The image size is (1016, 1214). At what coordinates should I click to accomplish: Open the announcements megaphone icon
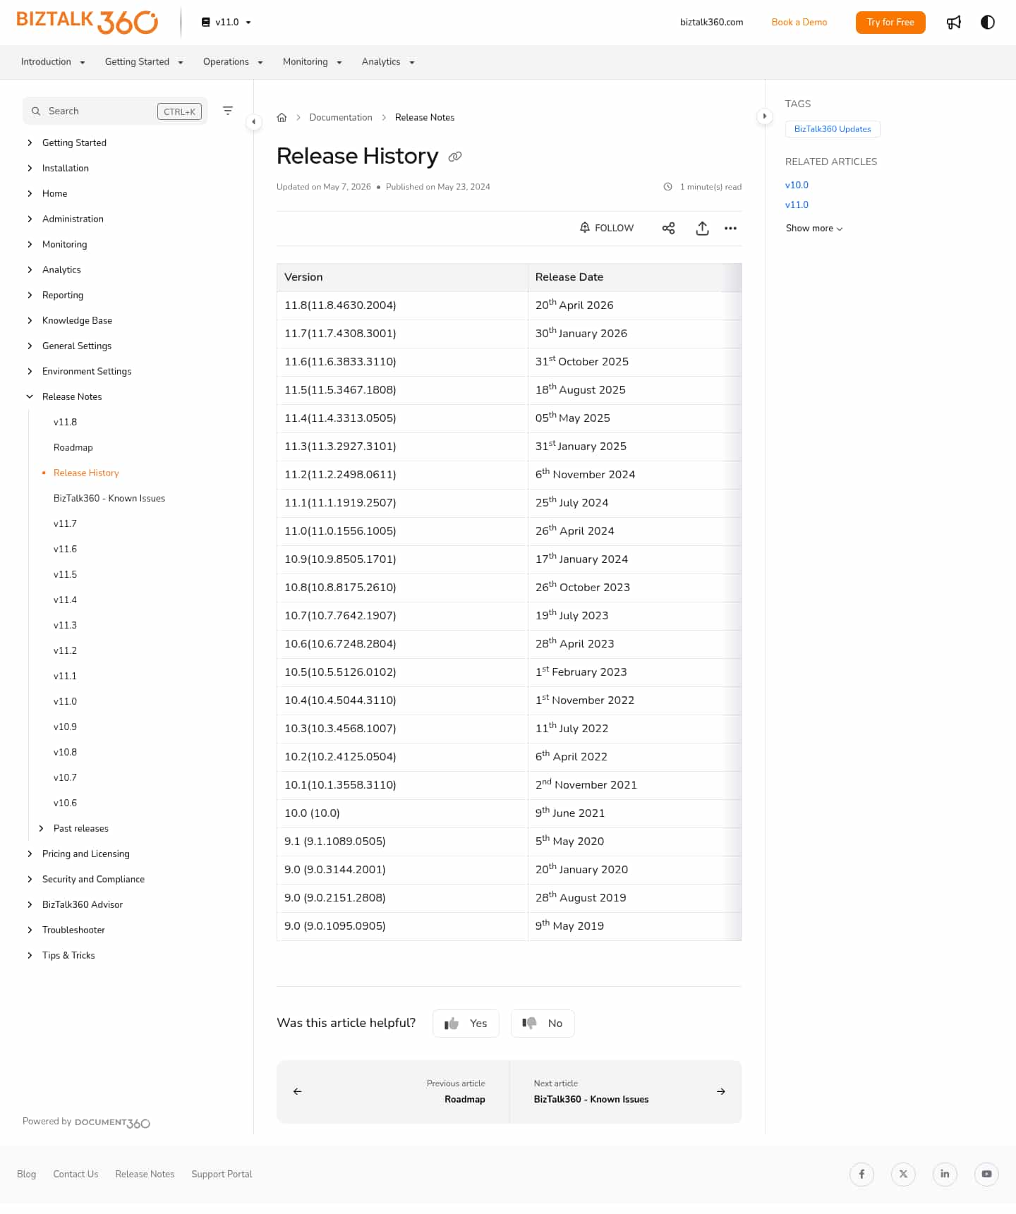click(954, 23)
